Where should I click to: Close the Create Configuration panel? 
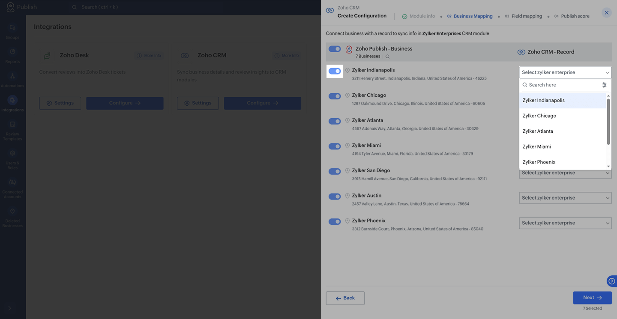(606, 13)
